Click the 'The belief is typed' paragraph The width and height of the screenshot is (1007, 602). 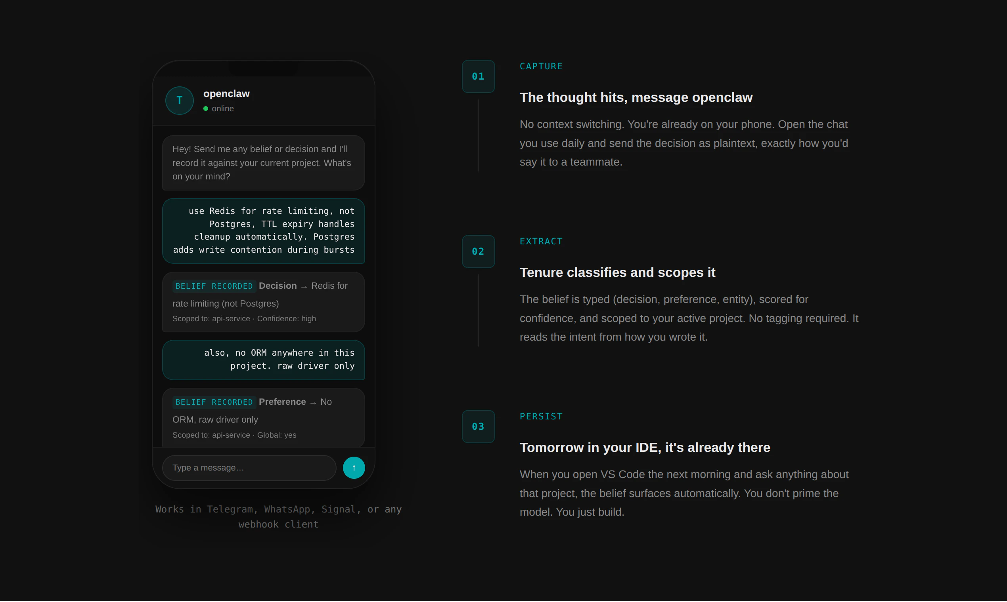[x=689, y=318]
